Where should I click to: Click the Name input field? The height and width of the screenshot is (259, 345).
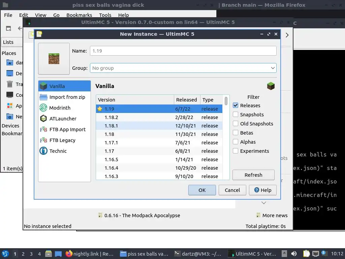[183, 51]
